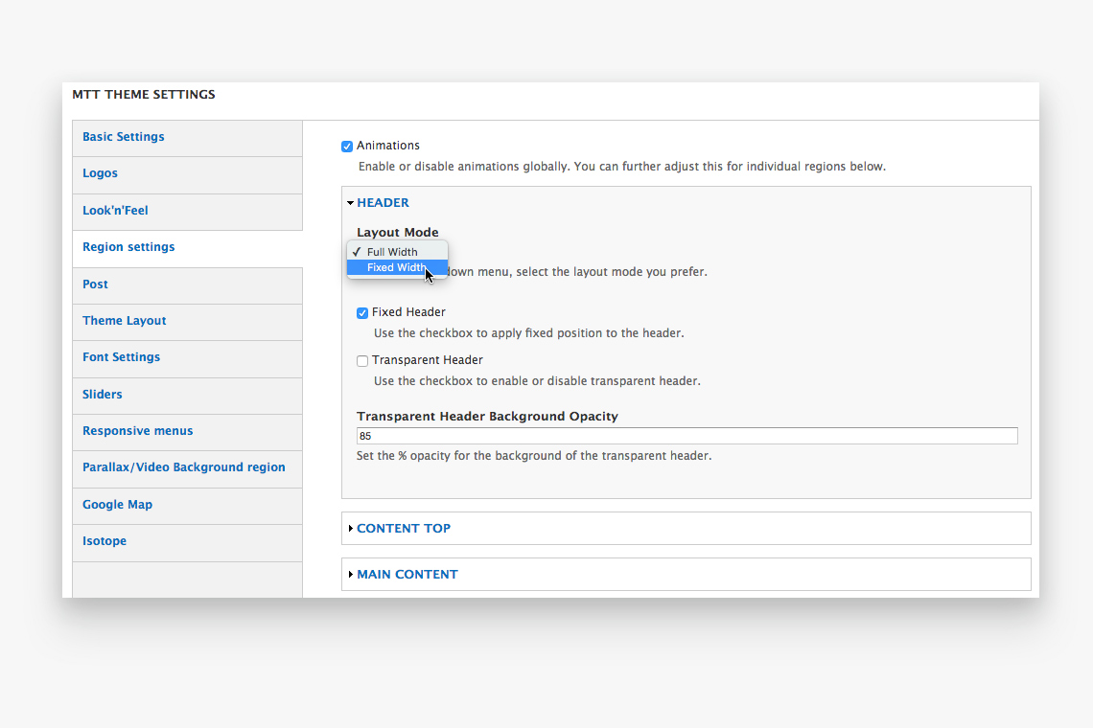Open the Look'n'Feel tab
1093x728 pixels.
pos(115,211)
